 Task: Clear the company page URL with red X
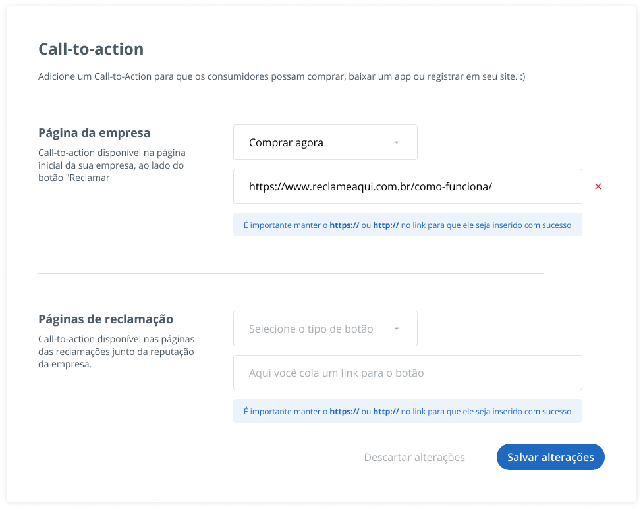coord(598,186)
